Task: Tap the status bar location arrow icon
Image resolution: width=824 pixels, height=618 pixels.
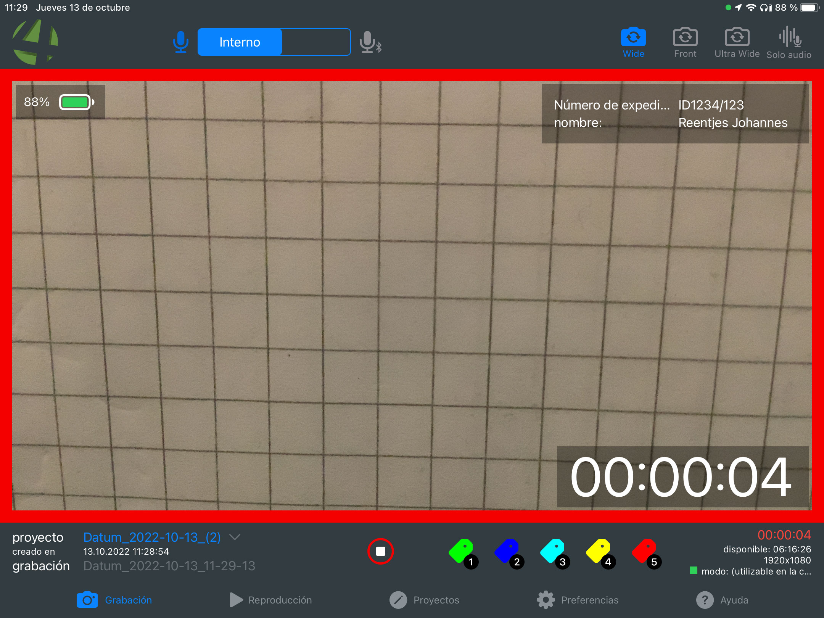Action: pos(739,8)
